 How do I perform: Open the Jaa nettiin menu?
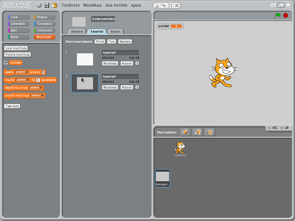coord(116,5)
